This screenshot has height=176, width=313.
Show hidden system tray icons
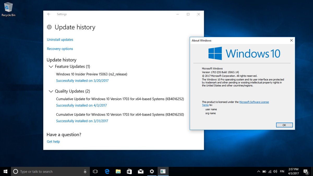point(258,171)
